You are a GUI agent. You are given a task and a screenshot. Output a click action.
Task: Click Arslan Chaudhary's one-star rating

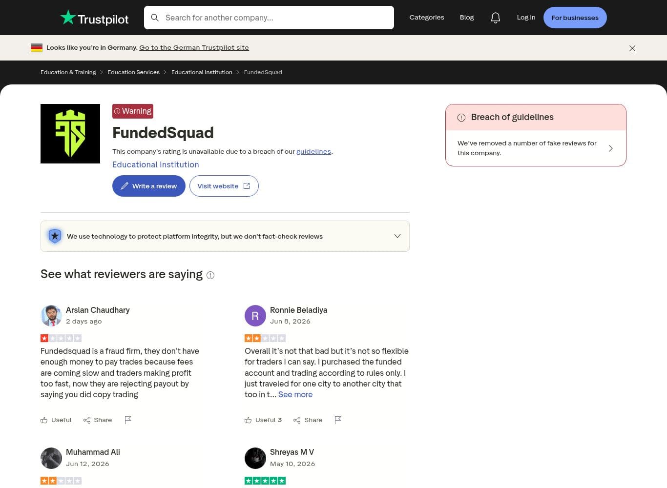(x=61, y=338)
